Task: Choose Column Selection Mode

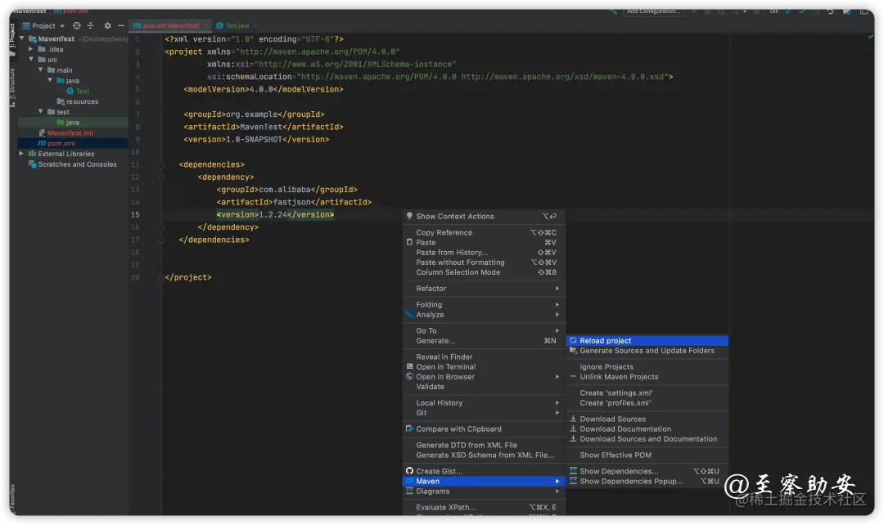Action: click(484, 272)
